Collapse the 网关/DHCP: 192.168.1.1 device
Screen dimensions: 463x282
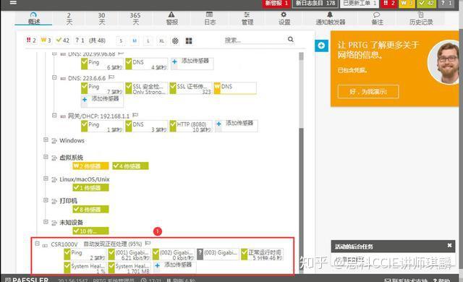(x=54, y=116)
